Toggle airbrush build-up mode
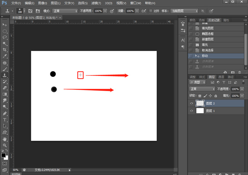The image size is (248, 175). 143,11
